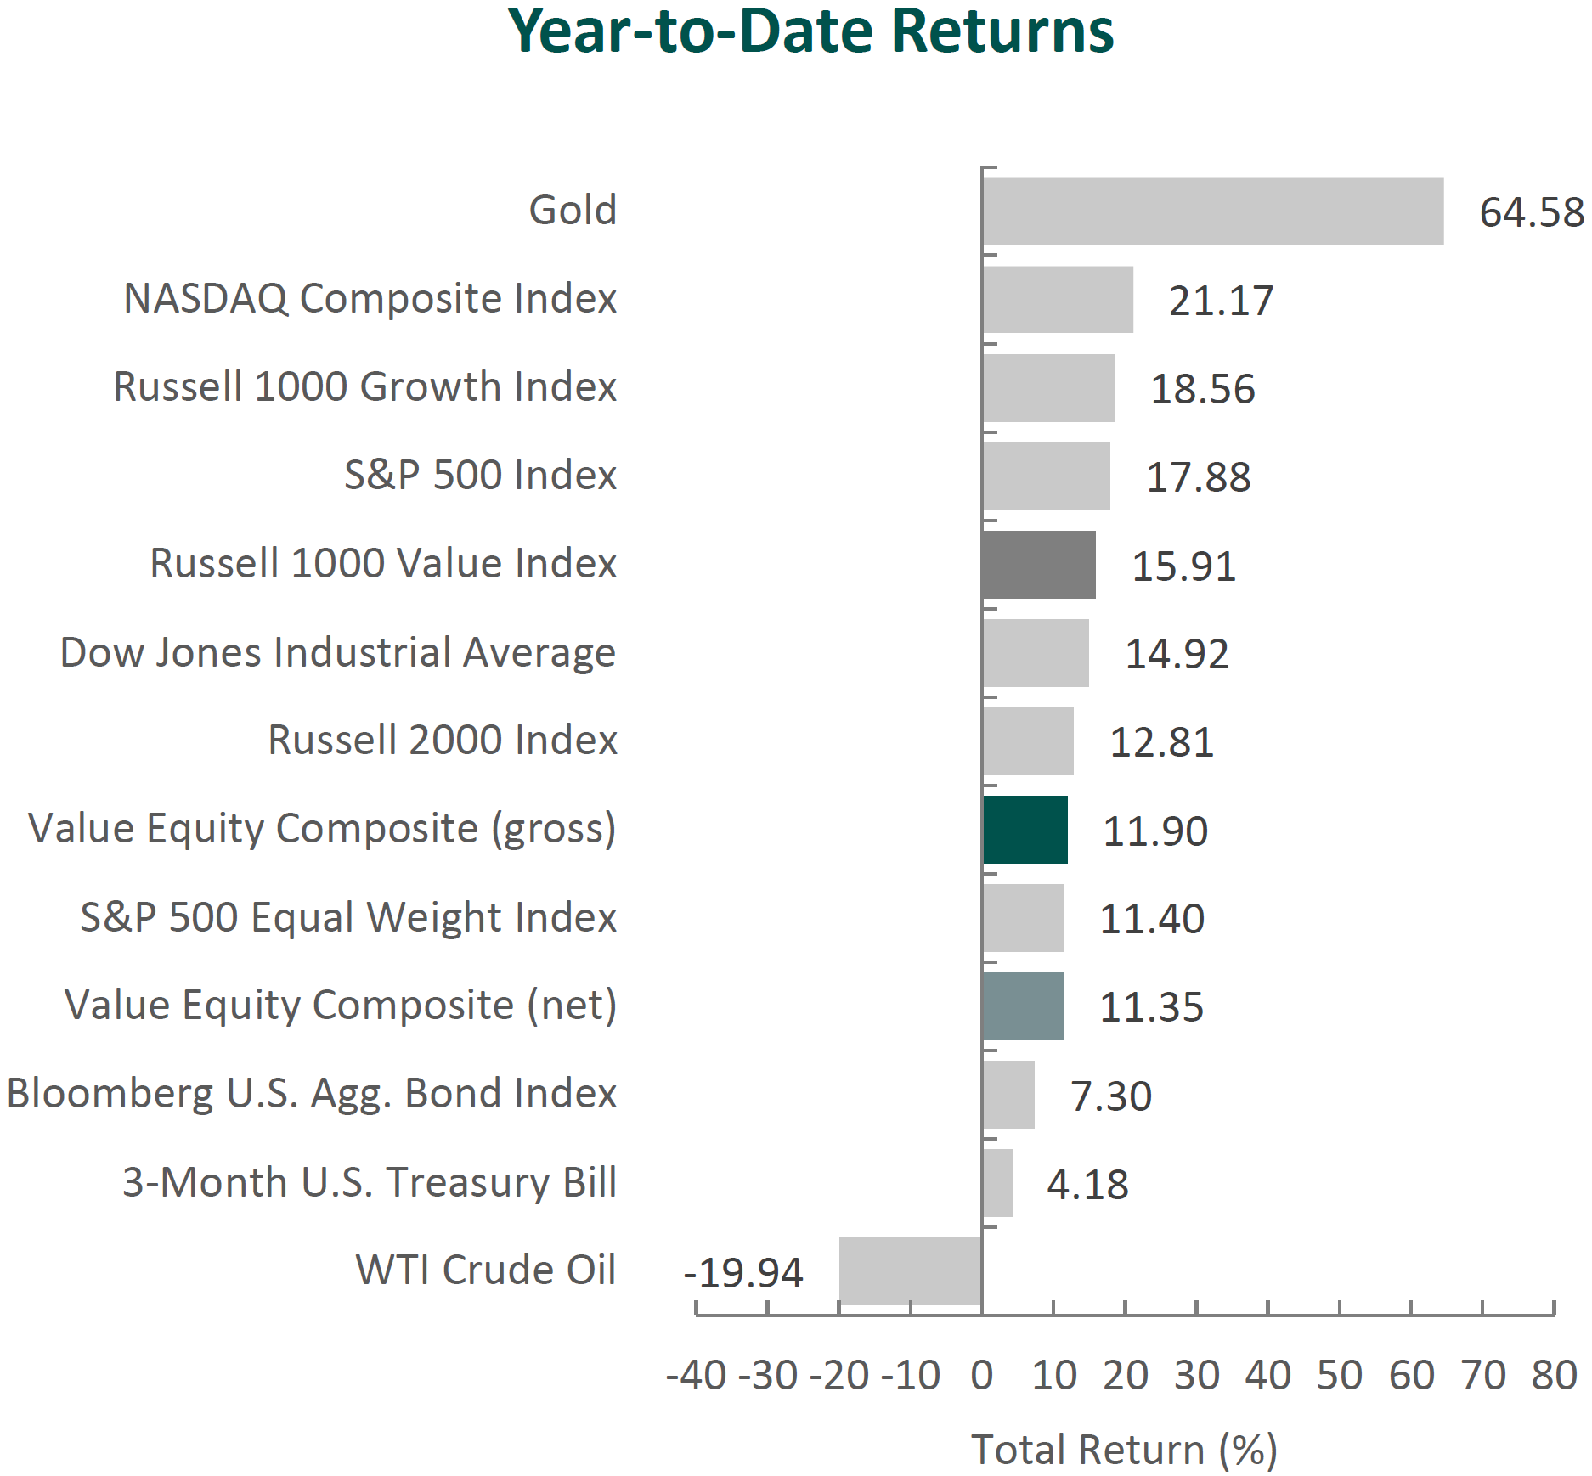
Task: Select the 21.17 value beside the NASDAQ bar
Action: pyautogui.click(x=1221, y=301)
